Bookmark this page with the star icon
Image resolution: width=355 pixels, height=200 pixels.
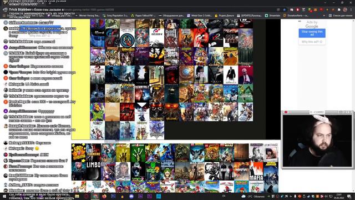coord(285,9)
